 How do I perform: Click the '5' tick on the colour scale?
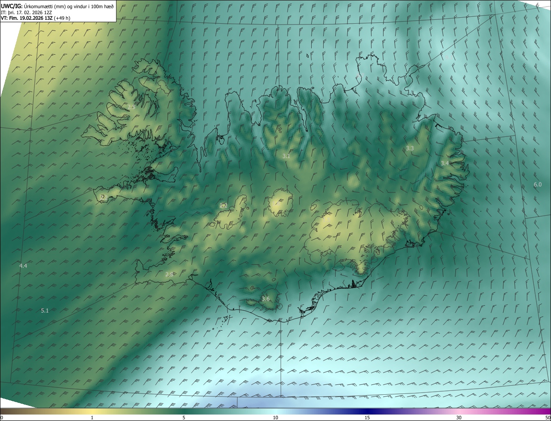(x=184, y=418)
